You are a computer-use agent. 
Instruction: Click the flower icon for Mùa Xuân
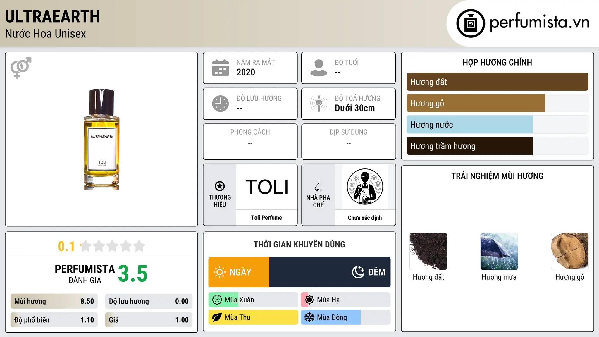[x=217, y=300]
